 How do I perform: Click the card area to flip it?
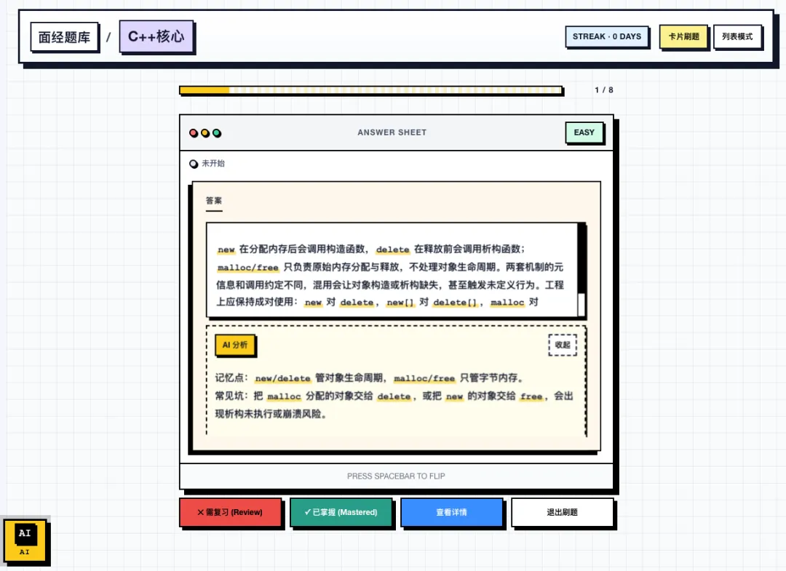(395, 476)
